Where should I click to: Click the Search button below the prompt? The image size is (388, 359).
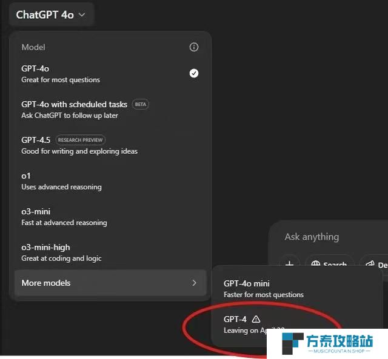(x=329, y=263)
